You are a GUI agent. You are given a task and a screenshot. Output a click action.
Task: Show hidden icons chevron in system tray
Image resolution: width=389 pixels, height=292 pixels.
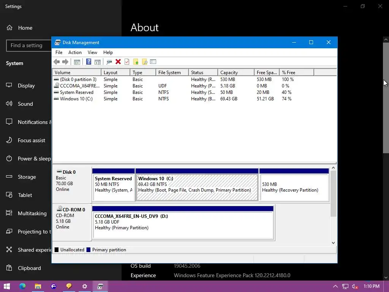tap(335, 287)
